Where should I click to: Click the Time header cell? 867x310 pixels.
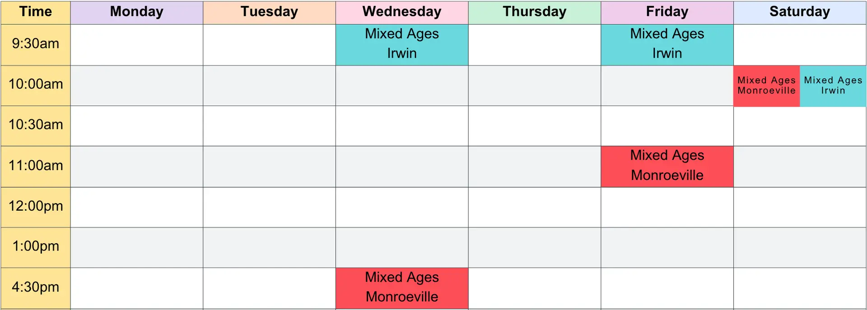(x=36, y=12)
